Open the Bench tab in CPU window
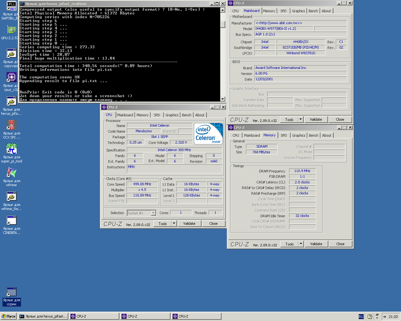The height and width of the screenshot is (321, 401). point(187,115)
